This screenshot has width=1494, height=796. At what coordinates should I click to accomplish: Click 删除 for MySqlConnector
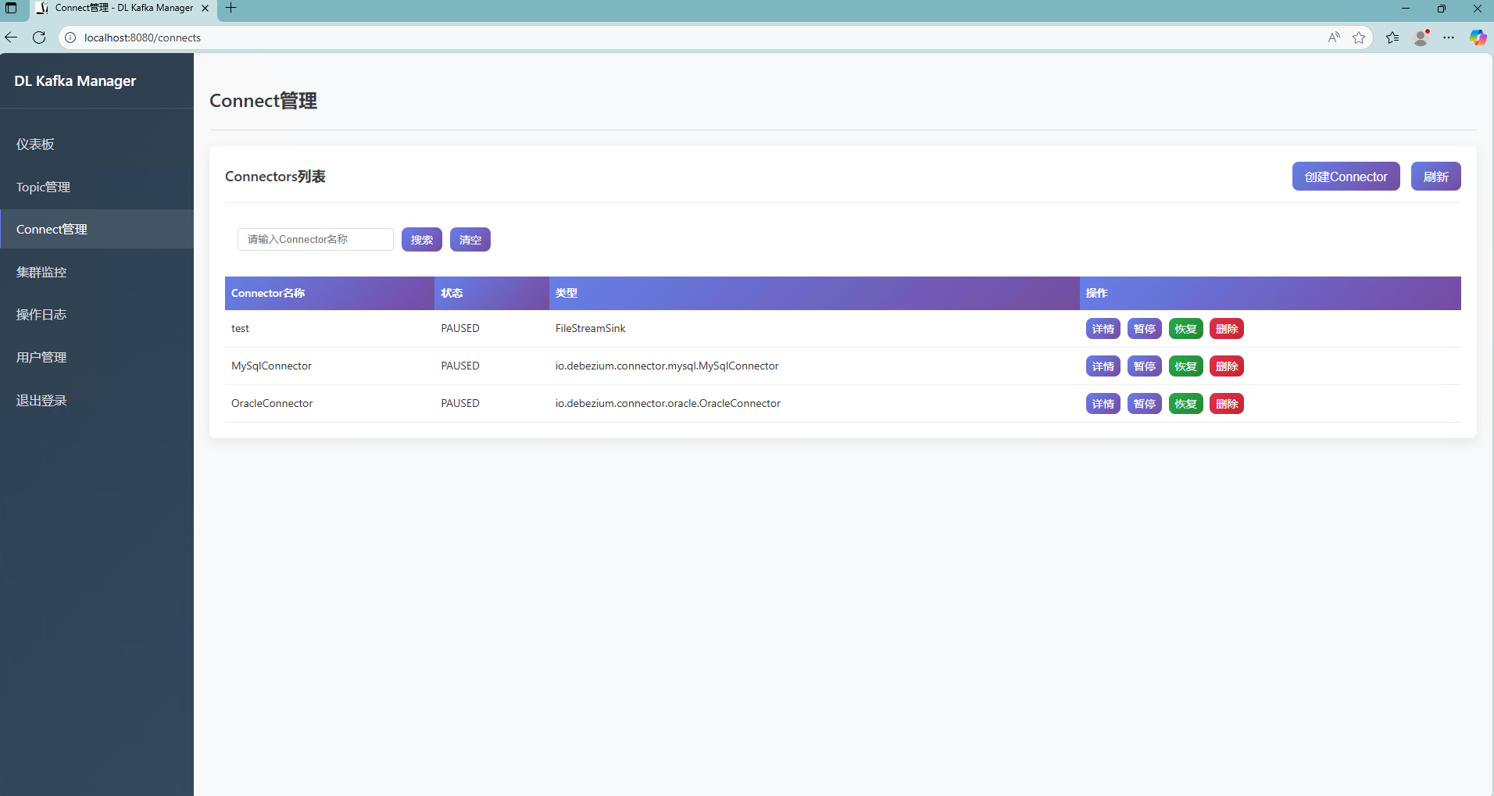[x=1227, y=366]
